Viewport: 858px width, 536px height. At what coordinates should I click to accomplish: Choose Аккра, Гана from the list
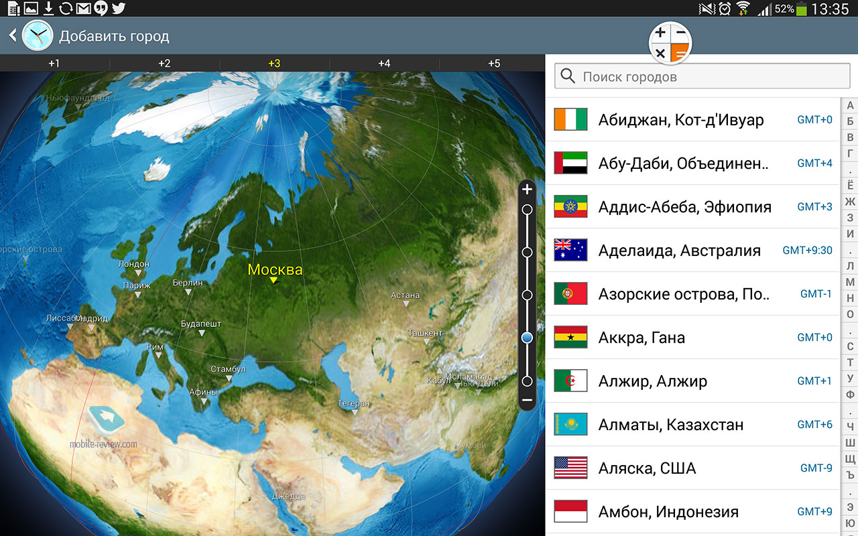click(692, 337)
